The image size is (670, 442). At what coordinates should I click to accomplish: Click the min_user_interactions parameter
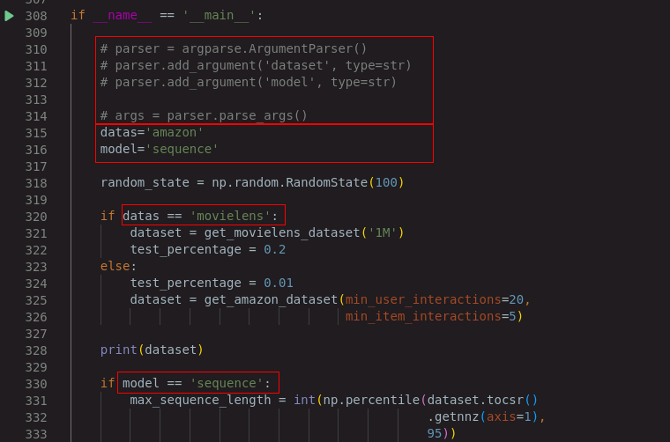(x=423, y=299)
